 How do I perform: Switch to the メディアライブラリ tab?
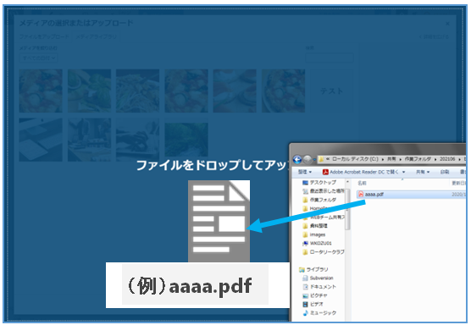96,36
